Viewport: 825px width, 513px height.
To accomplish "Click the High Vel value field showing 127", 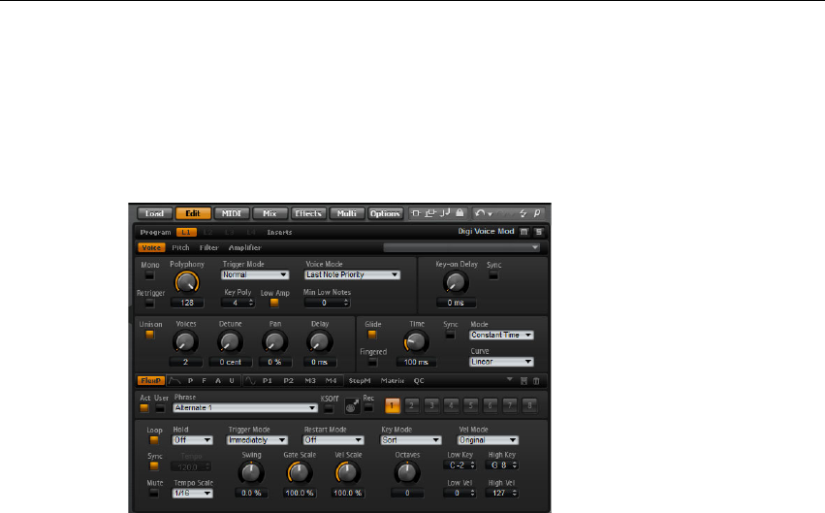I will click(502, 493).
